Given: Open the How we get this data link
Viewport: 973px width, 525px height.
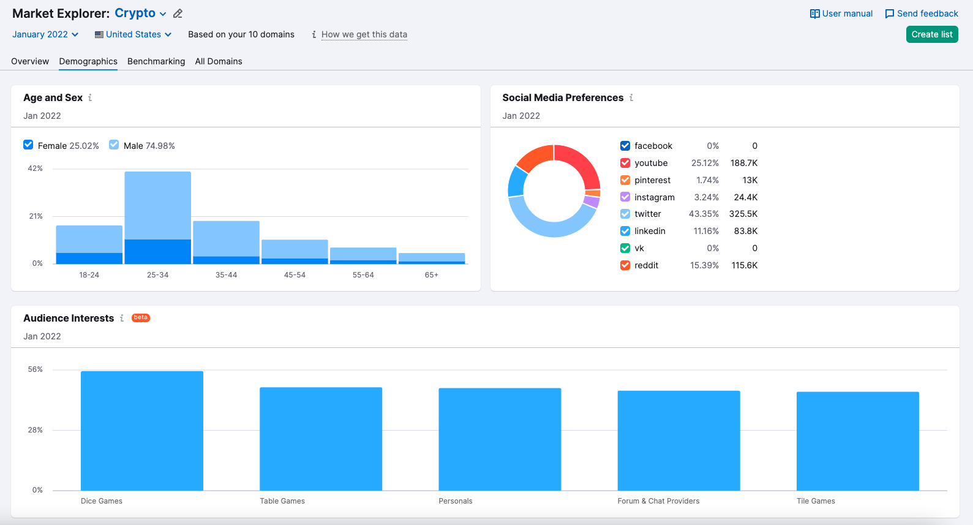Looking at the screenshot, I should [364, 34].
